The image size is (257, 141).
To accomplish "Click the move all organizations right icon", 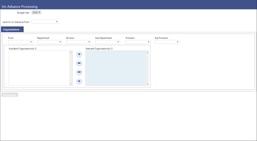I will click(79, 63).
